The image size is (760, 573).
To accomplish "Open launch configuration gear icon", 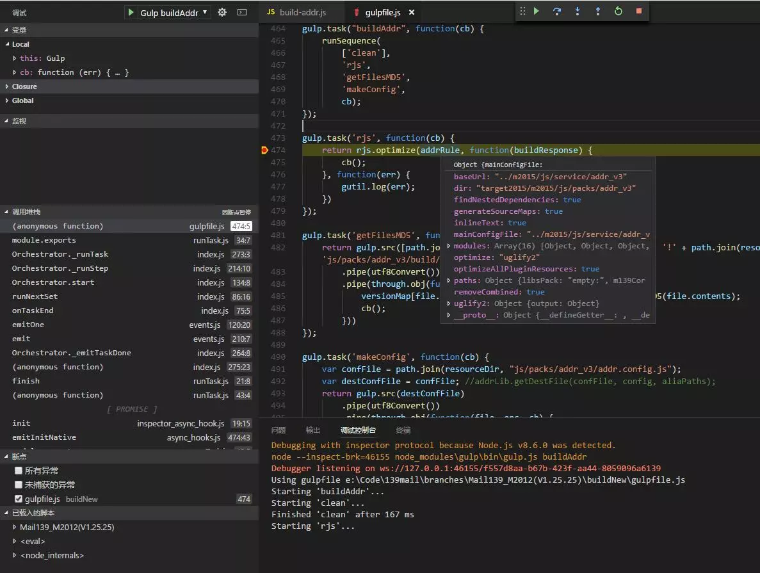I will click(222, 12).
